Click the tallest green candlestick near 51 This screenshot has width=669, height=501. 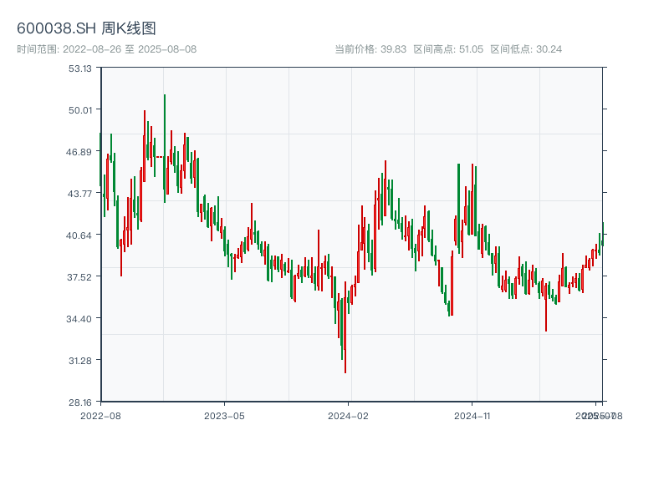(165, 149)
